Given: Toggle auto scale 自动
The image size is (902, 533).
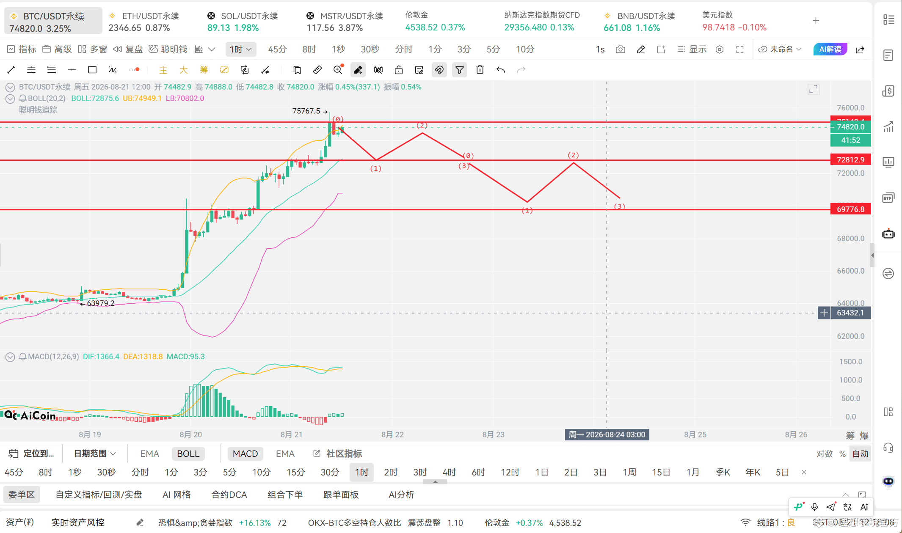Looking at the screenshot, I should click(x=860, y=454).
